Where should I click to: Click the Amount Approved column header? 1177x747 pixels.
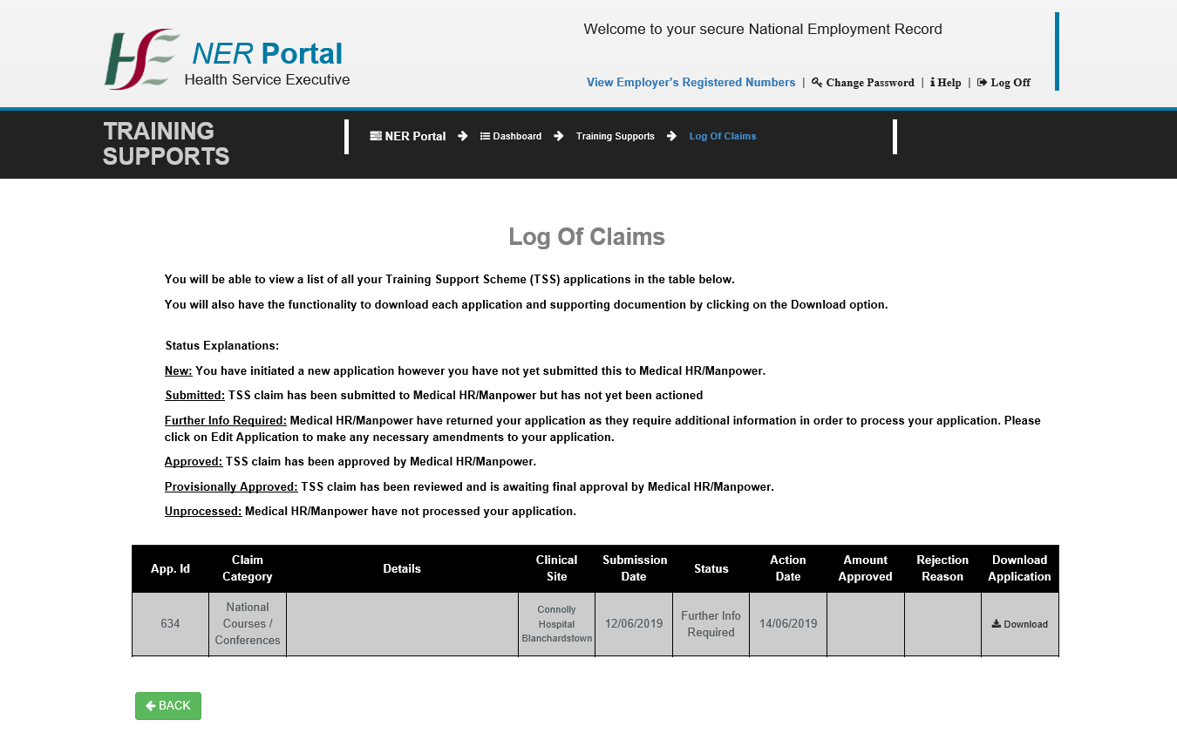865,568
